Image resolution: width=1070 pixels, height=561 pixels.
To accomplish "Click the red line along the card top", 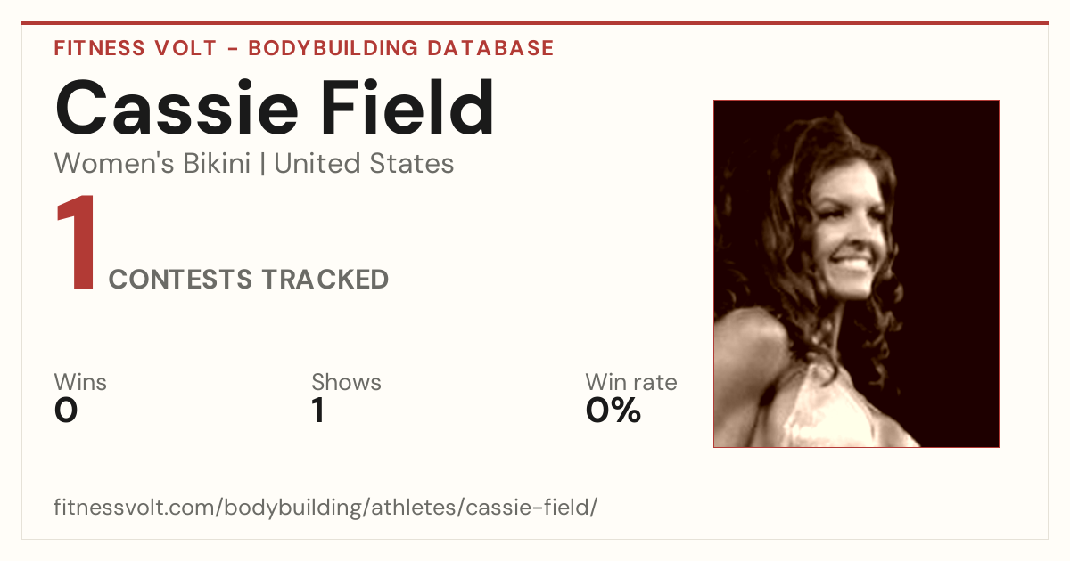I will point(535,23).
